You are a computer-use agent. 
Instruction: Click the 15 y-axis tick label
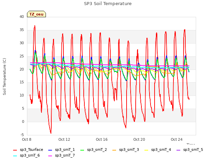[x=22, y=82]
